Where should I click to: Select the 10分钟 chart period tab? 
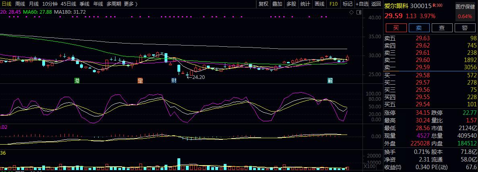click(49, 4)
